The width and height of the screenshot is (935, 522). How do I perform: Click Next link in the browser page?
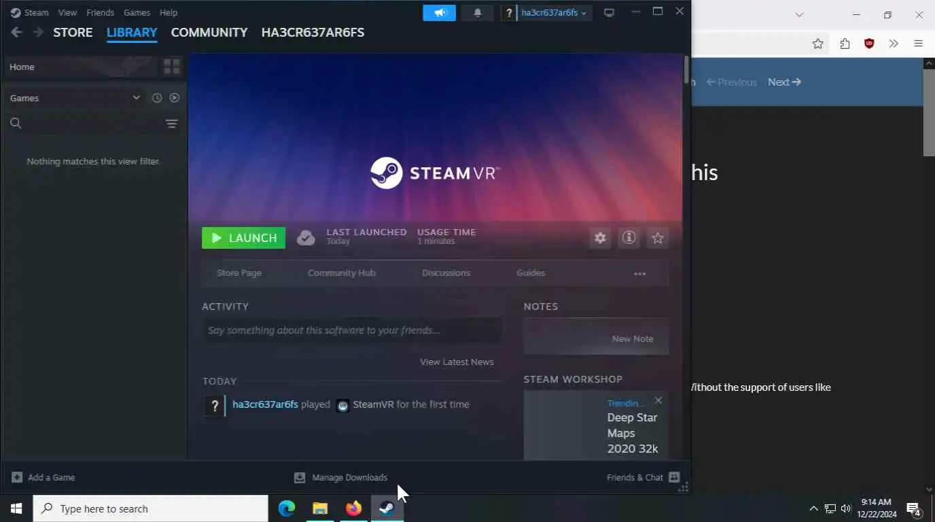tap(784, 82)
